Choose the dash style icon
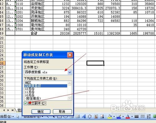 tap(143, 117)
